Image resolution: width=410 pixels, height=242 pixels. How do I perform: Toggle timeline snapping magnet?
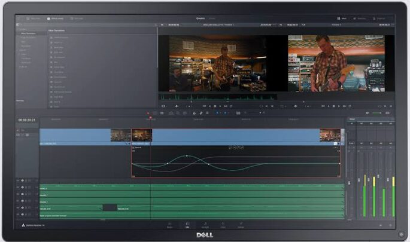[195, 113]
